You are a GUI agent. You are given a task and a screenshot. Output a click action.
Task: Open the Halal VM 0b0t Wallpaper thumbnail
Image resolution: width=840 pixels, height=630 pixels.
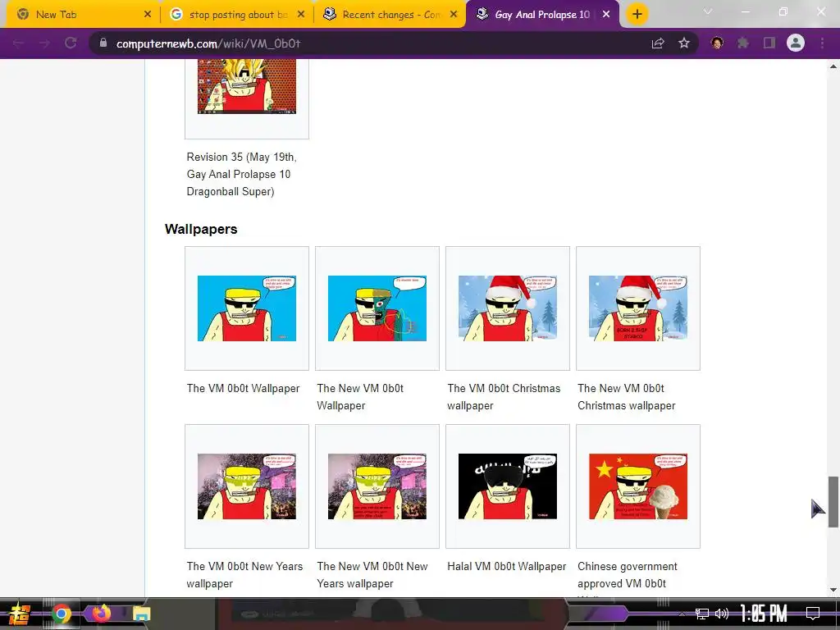[x=508, y=486]
